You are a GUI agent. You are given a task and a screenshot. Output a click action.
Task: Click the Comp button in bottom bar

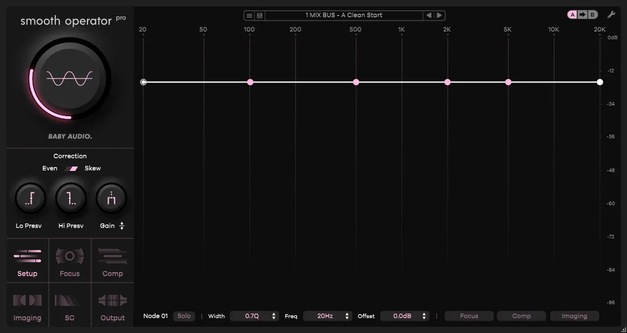pos(521,316)
